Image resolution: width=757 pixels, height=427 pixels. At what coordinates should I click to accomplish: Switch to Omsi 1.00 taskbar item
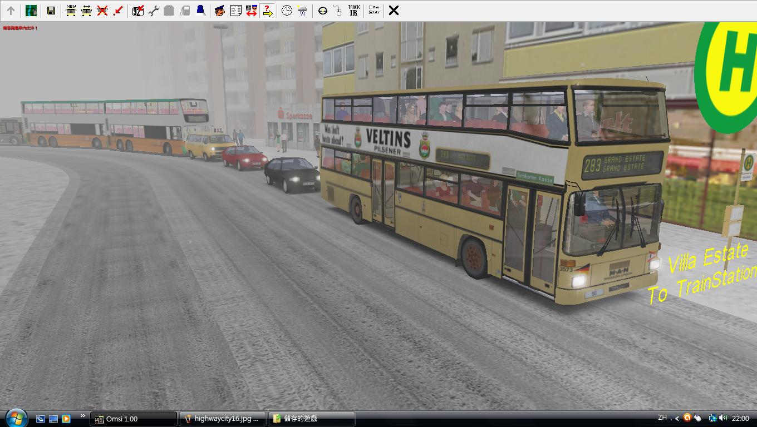(134, 419)
